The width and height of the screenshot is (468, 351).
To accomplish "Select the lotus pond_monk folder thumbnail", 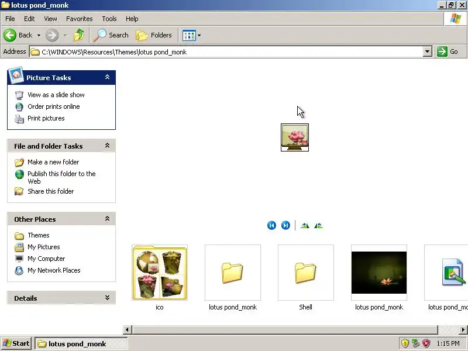I will (x=233, y=273).
